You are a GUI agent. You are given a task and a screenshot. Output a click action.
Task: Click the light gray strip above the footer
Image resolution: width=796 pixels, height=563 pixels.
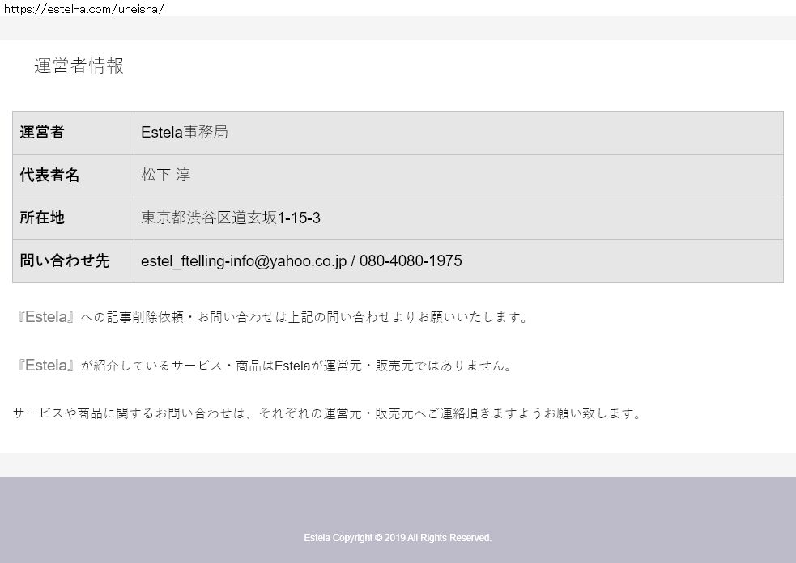[398, 465]
